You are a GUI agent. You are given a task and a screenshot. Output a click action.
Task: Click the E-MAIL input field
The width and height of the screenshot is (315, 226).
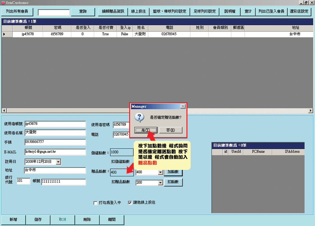point(55,152)
